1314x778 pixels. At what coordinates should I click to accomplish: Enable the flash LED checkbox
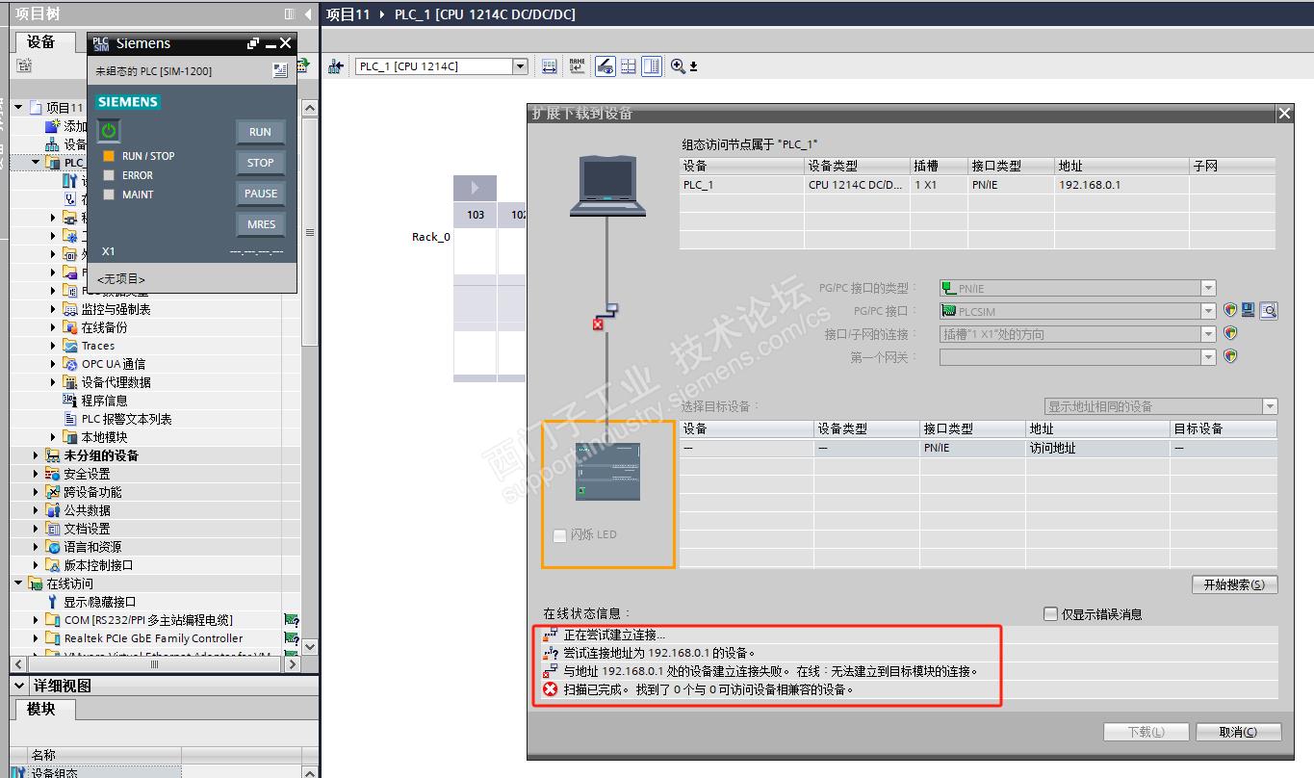(x=560, y=535)
